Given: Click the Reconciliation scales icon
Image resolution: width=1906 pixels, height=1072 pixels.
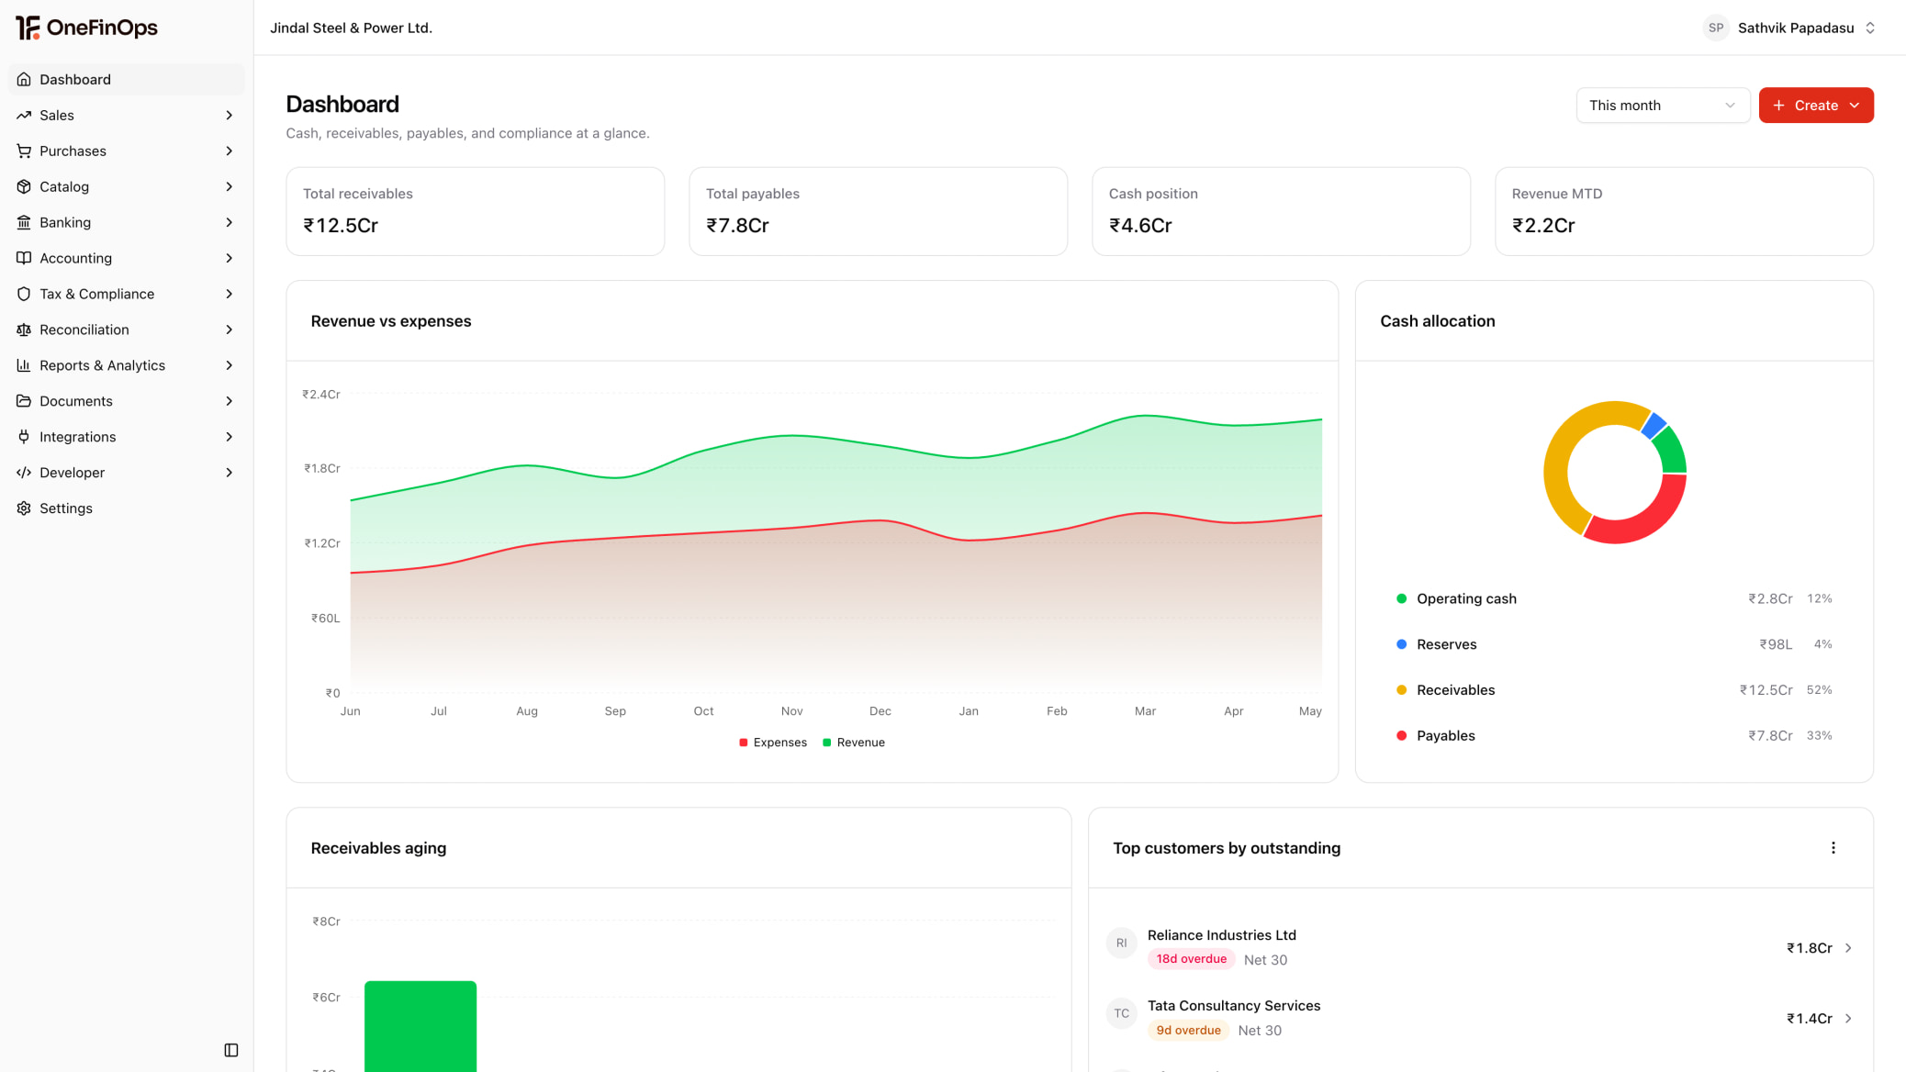Looking at the screenshot, I should tap(24, 330).
